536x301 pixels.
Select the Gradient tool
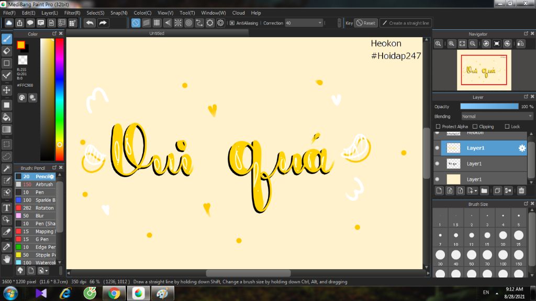click(x=6, y=130)
